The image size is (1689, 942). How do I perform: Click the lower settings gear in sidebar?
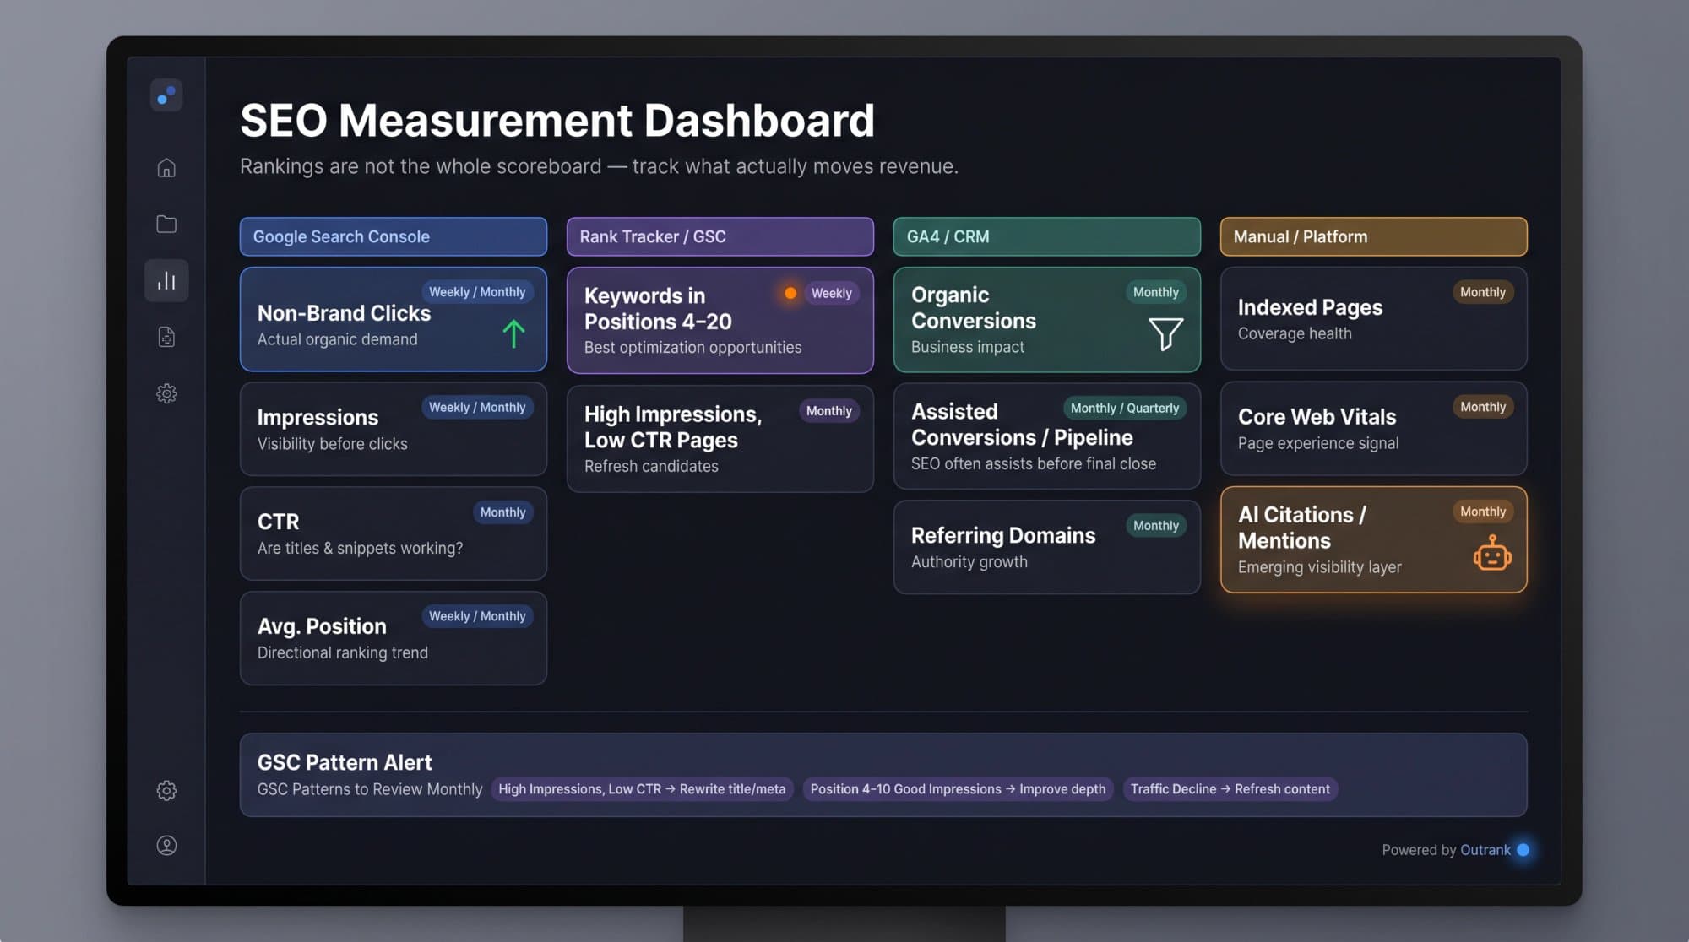[166, 790]
